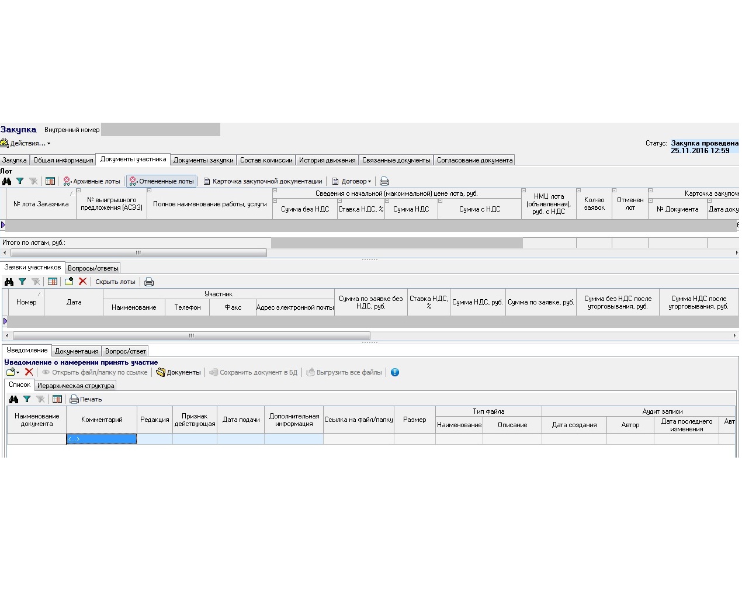Click red X delete icon in Уведомление toolbar
Viewport: 742px width, 599px height.
click(29, 372)
